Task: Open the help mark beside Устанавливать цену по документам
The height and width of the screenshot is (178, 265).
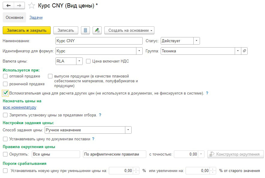Action: tap(93, 139)
